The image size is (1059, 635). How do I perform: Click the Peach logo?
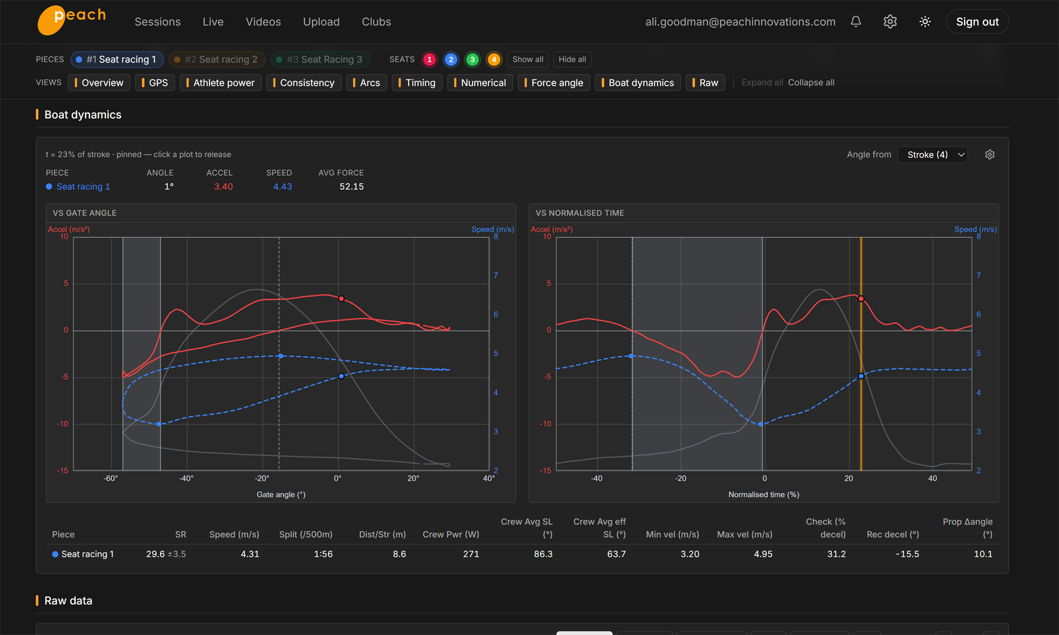72,20
